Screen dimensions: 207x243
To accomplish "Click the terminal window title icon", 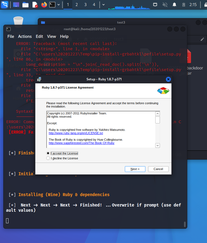I will [x=8, y=29].
